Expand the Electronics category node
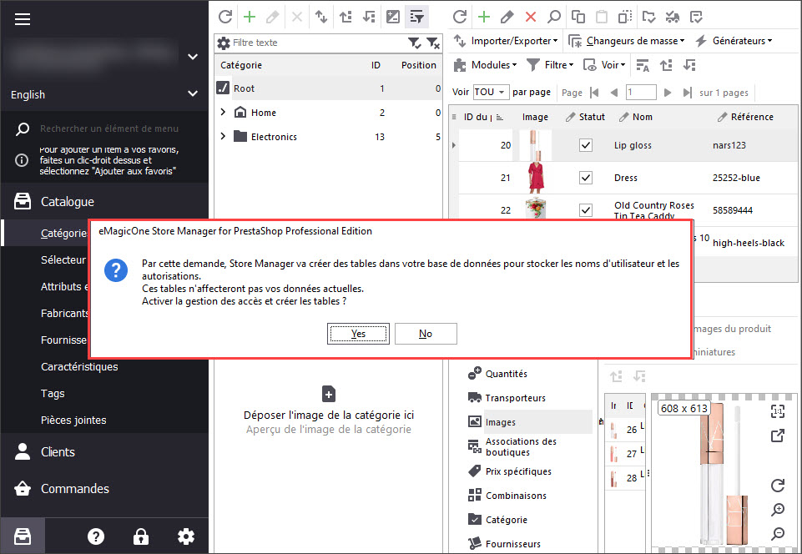Screen dimensions: 802x554 pos(223,136)
